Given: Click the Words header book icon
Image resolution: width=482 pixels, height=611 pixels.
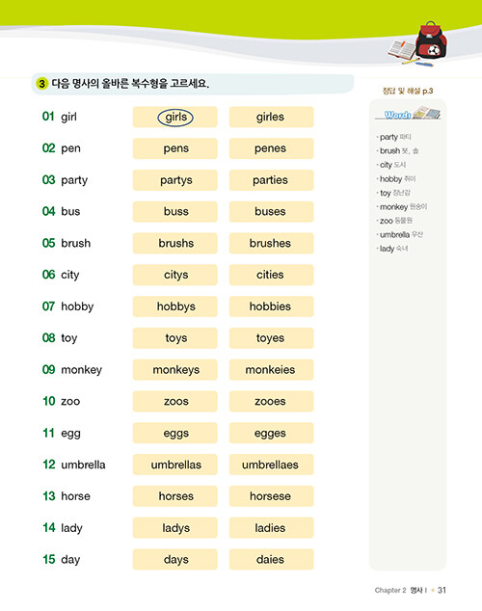Looking at the screenshot, I should click(x=427, y=113).
